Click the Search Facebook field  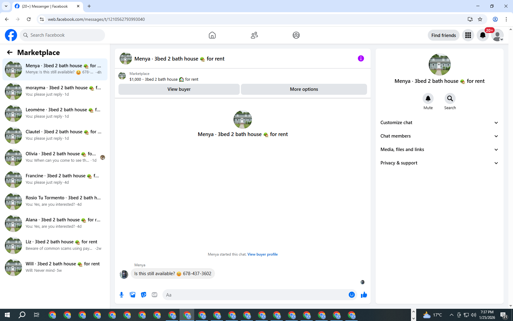(62, 35)
